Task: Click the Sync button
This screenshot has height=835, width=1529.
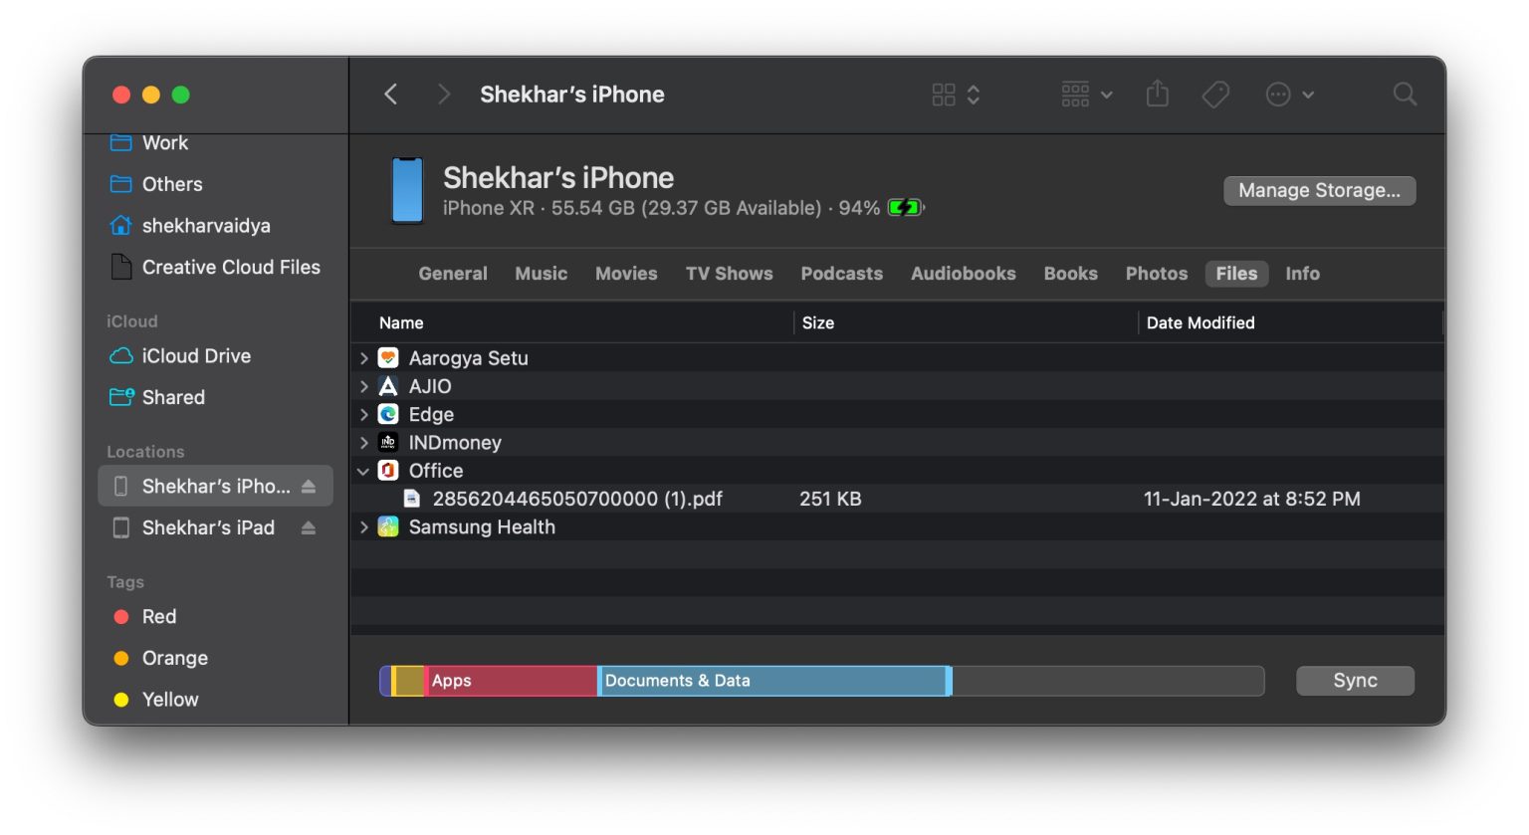Action: pyautogui.click(x=1355, y=681)
